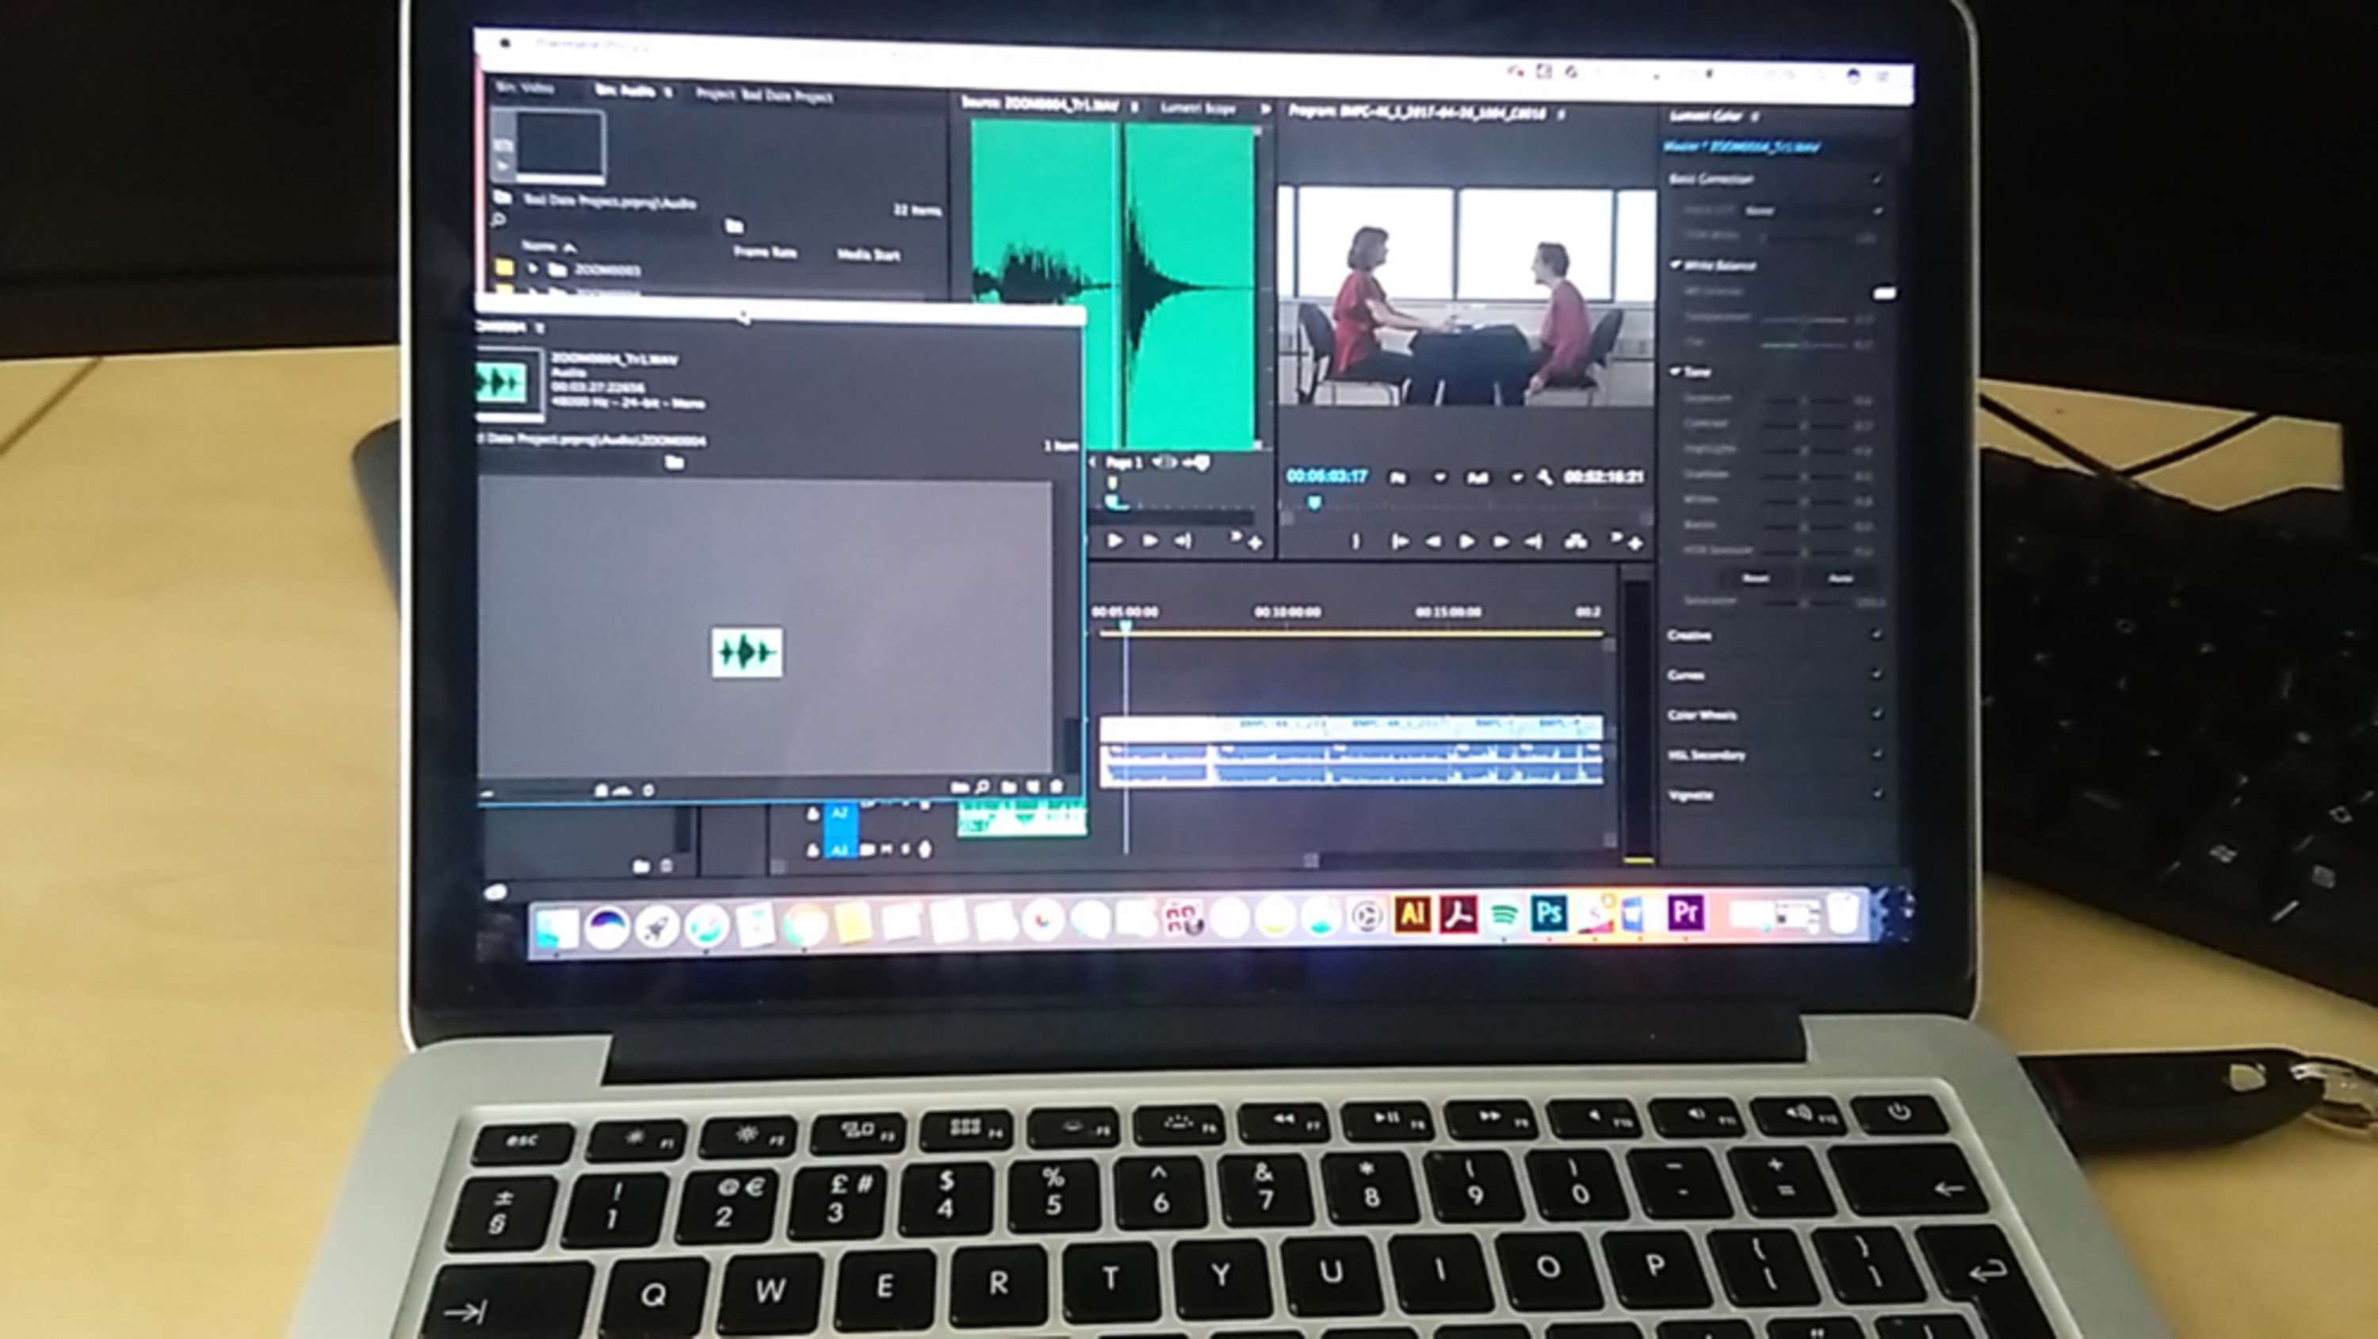Open Adobe Illustrator from the Dock
This screenshot has width=2378, height=1339.
click(x=1412, y=913)
